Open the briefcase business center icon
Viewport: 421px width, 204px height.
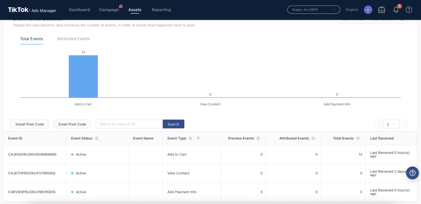pos(382,10)
